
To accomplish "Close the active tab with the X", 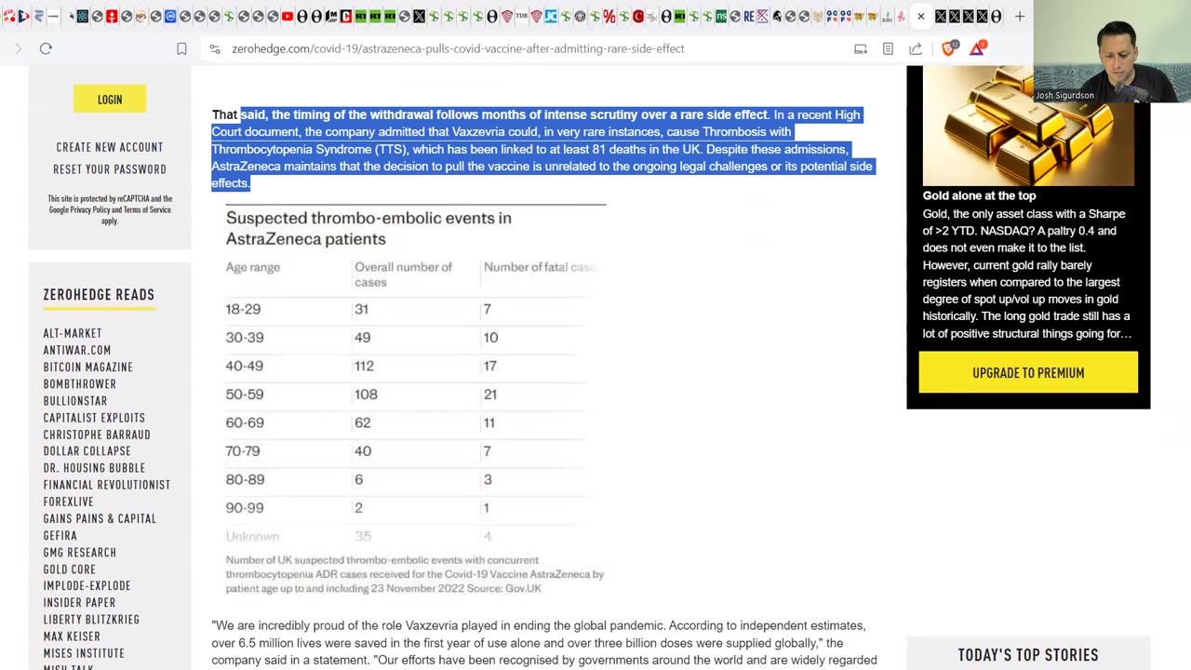I will (920, 16).
